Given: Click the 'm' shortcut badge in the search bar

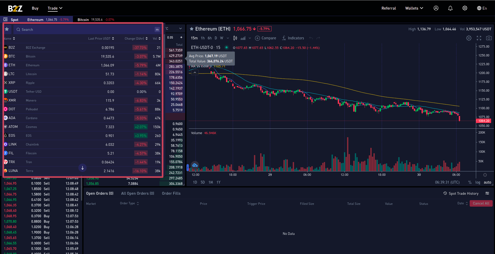Looking at the screenshot, I should [x=157, y=30].
